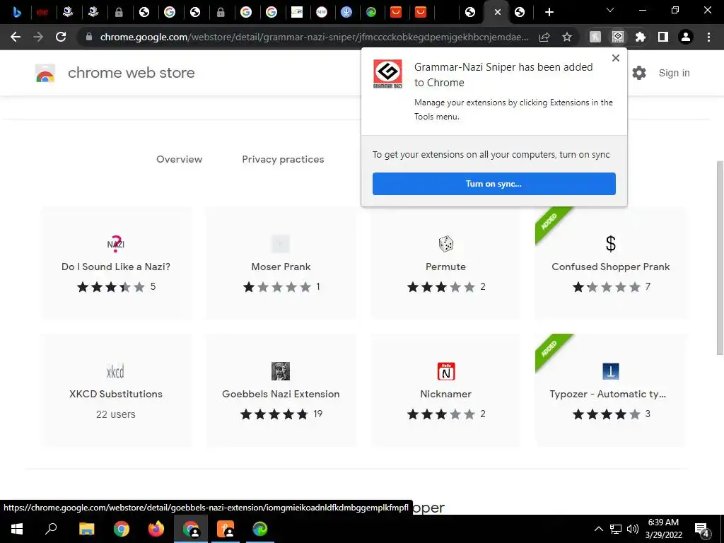The height and width of the screenshot is (543, 724).
Task: Open the Windows Start menu
Action: [x=17, y=529]
